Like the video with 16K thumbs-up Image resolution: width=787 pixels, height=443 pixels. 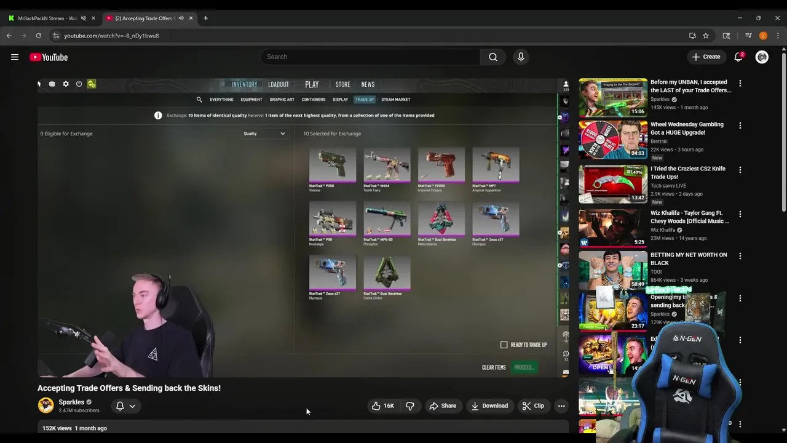pyautogui.click(x=383, y=406)
